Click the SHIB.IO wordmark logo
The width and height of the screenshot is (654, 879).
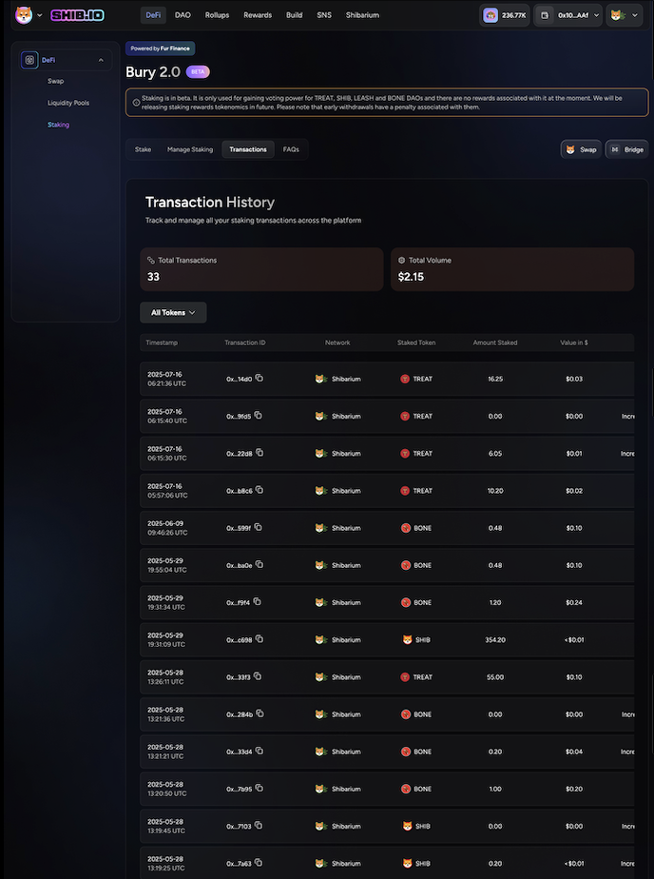77,15
